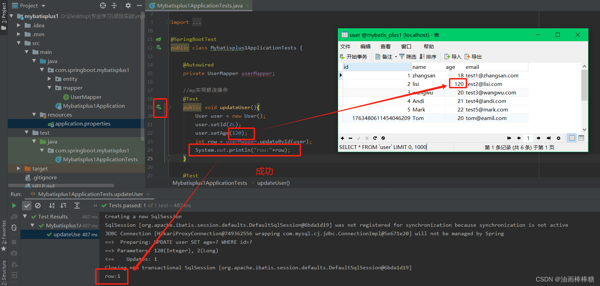Select application.properties in the project tree

[x=82, y=124]
